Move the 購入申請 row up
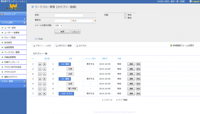 point(40,89)
